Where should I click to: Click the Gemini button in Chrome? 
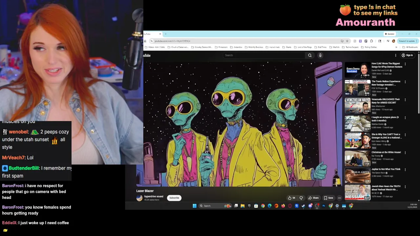point(390,34)
